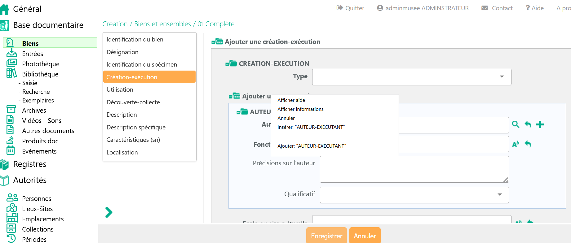Open the Recherche sub-item under Bibliothèque
Screen dimensions: 571x243
click(x=36, y=92)
